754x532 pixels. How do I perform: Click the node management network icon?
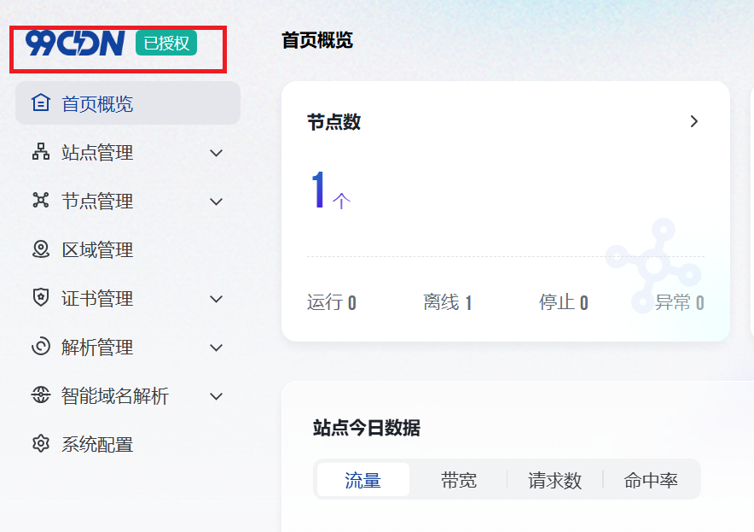coord(40,201)
